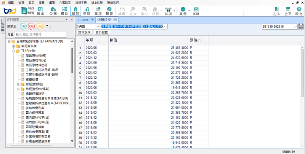
Task: Select the 欄位 fields toolbar icon
Action: click(64, 12)
